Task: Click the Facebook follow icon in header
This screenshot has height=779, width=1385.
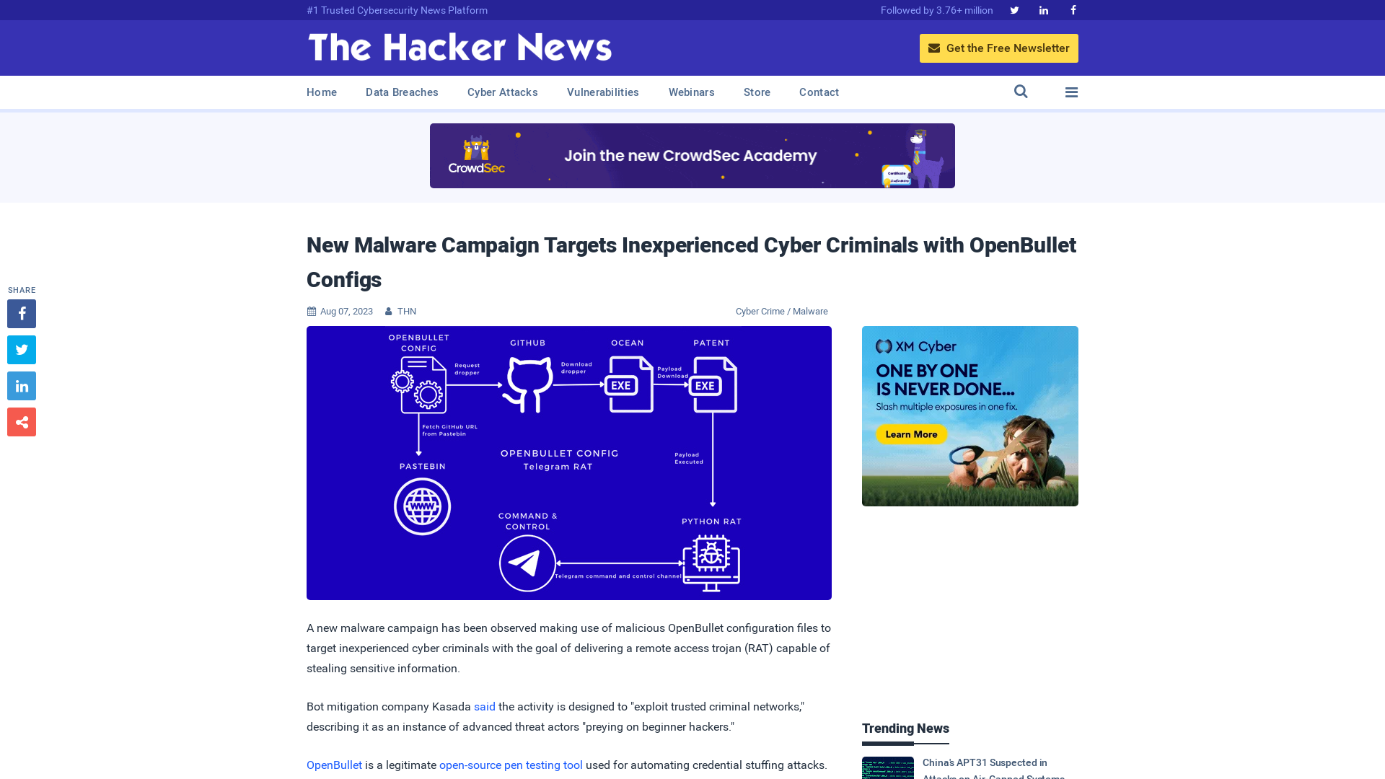Action: coord(1073,9)
